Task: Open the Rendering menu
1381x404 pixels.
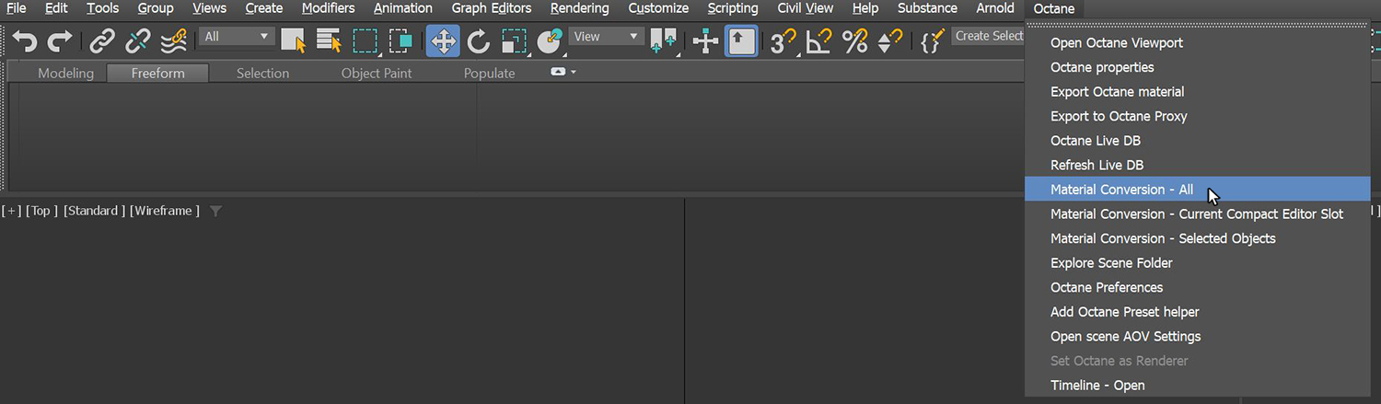Action: [x=579, y=8]
